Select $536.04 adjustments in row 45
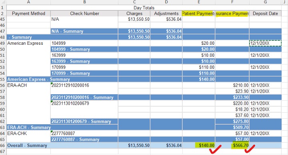This screenshot has width=288, height=155. click(x=166, y=19)
